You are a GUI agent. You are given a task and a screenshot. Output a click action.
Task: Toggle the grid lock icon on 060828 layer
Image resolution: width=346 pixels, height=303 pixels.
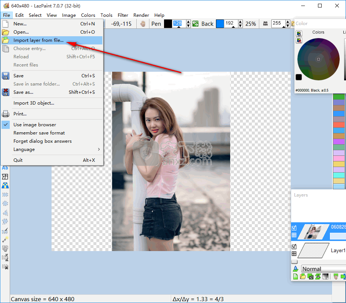point(294,235)
